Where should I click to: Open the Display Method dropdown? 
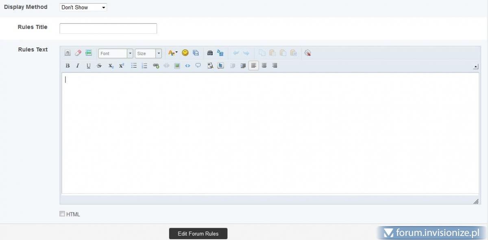(83, 7)
